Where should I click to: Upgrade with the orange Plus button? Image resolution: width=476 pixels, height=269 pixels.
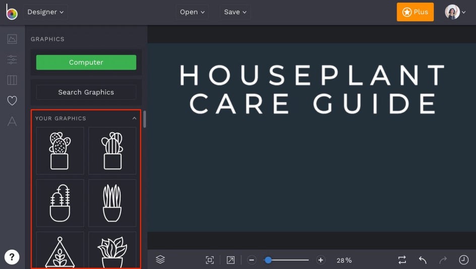click(x=415, y=12)
